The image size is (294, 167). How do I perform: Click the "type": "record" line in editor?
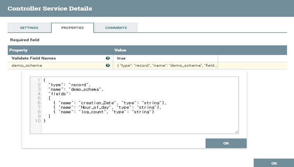[69, 85]
